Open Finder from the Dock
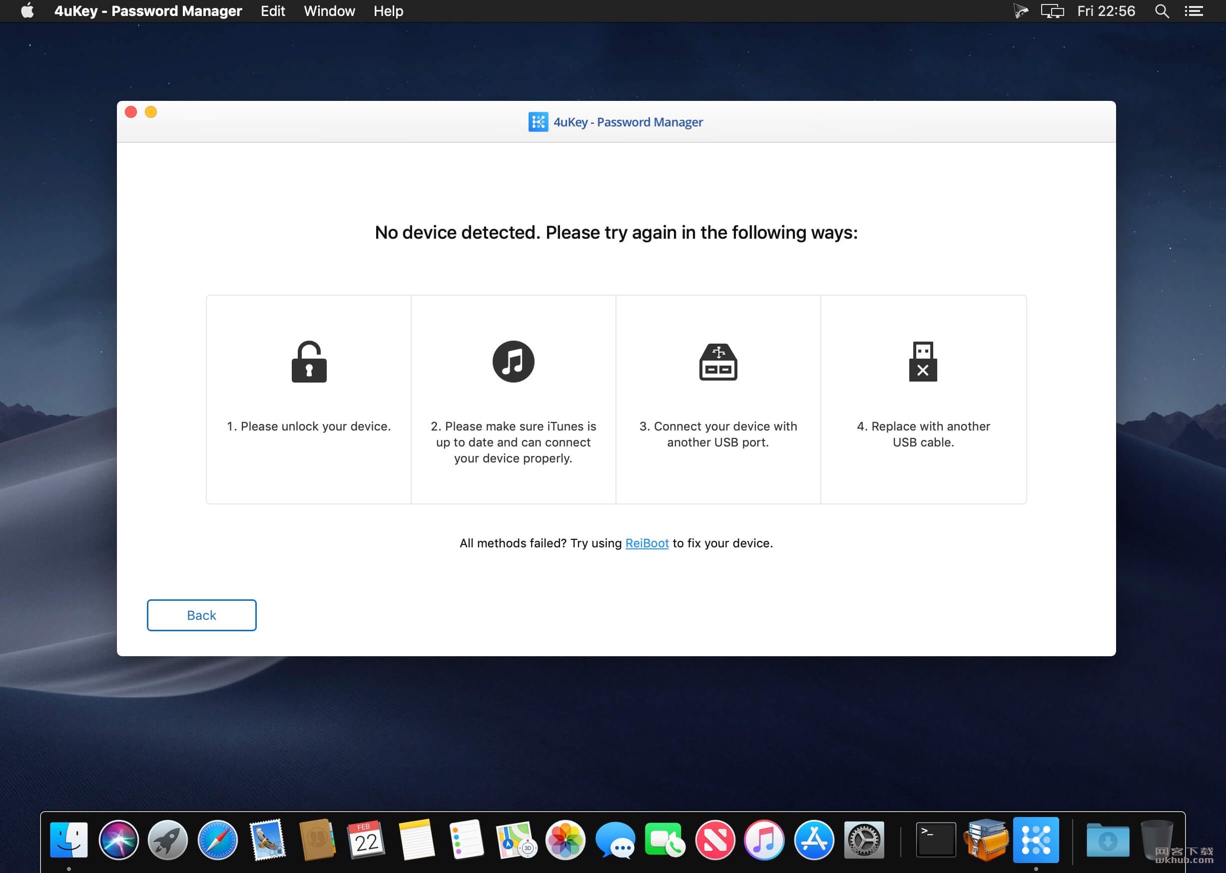 tap(69, 840)
